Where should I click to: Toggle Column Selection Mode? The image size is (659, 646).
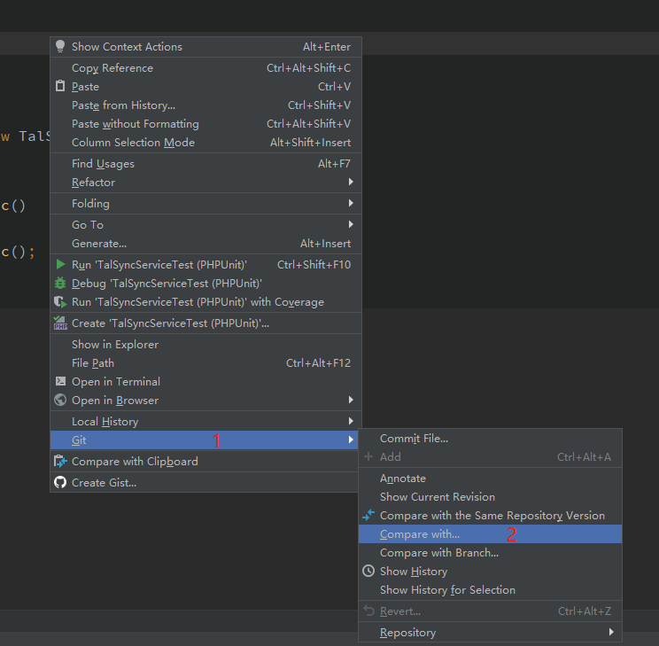coord(205,142)
